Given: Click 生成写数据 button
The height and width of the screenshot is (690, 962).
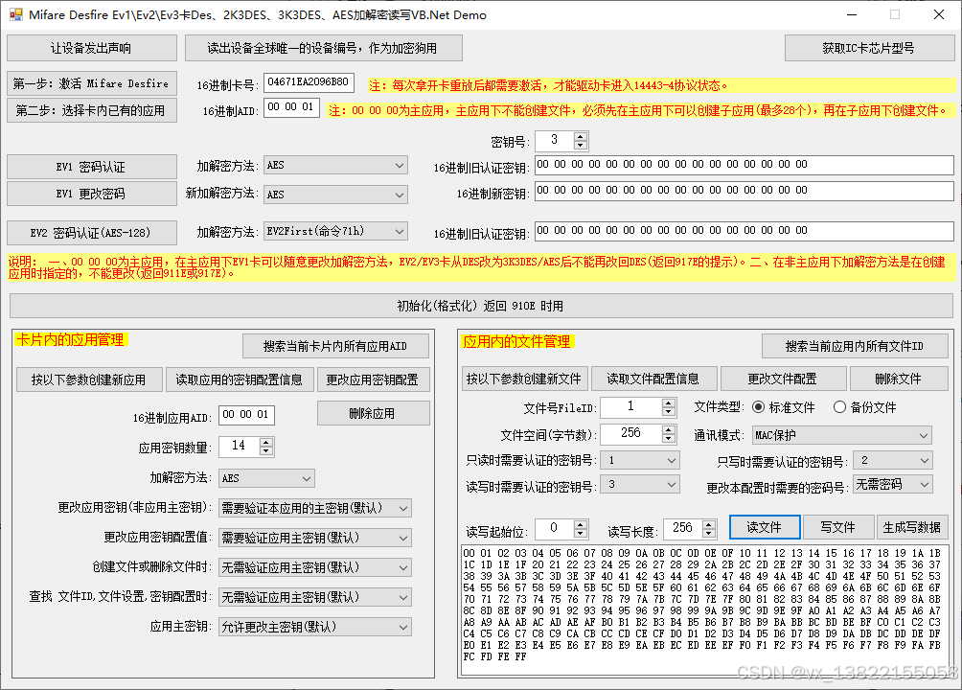Looking at the screenshot, I should point(911,527).
